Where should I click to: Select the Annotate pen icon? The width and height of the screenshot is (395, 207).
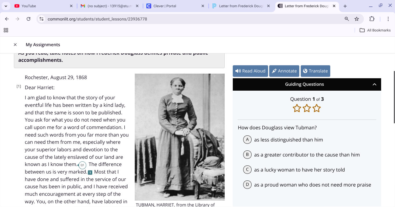point(274,71)
